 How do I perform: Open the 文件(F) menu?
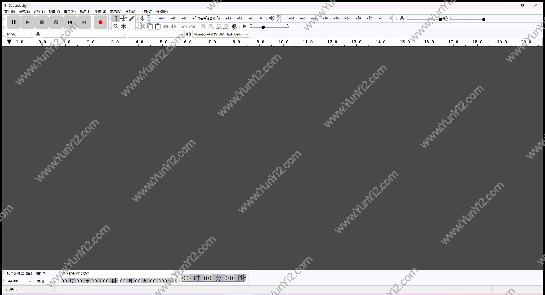point(10,12)
